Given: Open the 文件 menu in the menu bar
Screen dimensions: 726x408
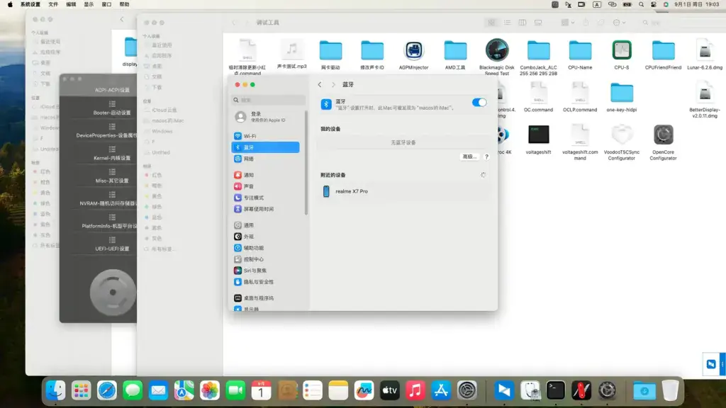Looking at the screenshot, I should click(x=53, y=4).
